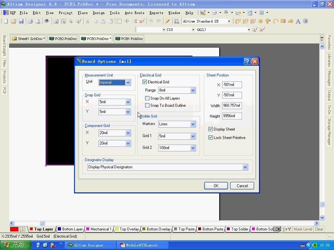Enable Snap On All Layers checkbox

pyautogui.click(x=147, y=98)
